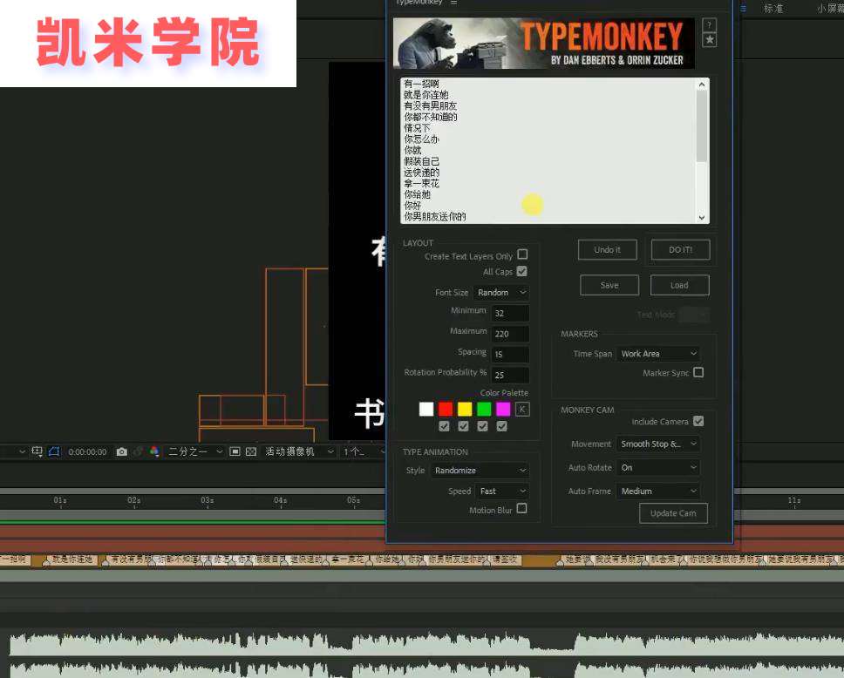This screenshot has height=678, width=844.
Task: Click grid and guide options icon
Action: point(37,451)
